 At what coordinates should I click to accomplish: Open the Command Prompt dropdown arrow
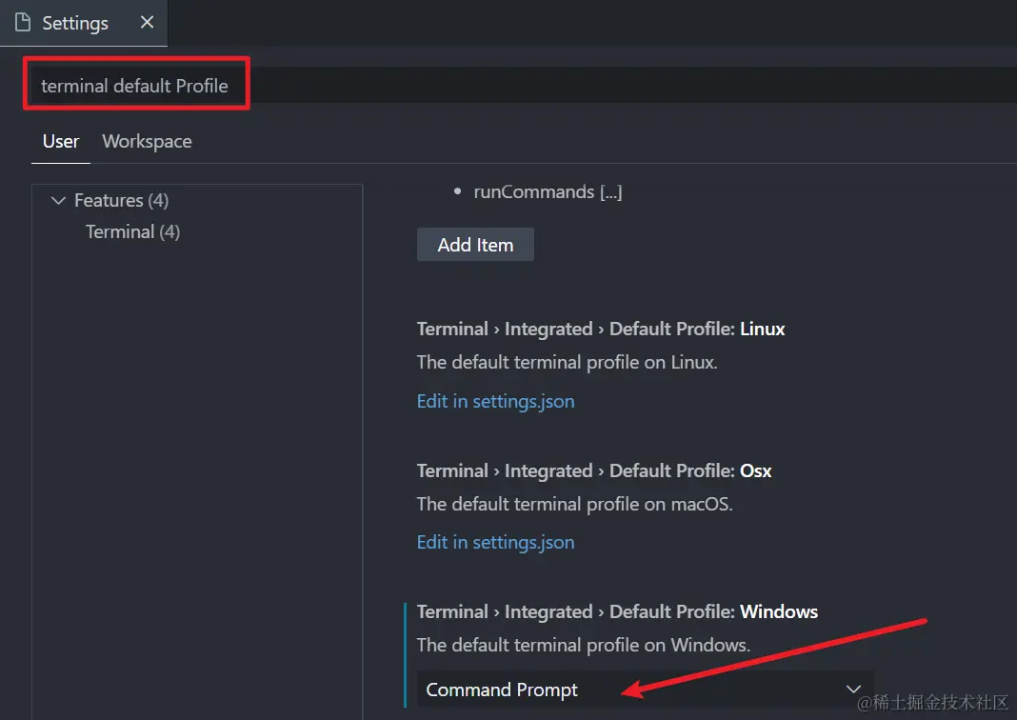(x=853, y=689)
